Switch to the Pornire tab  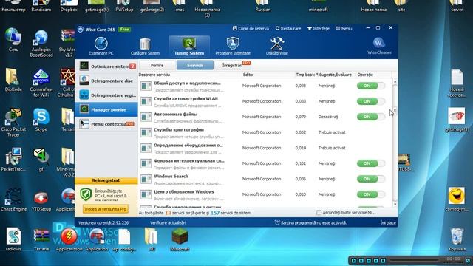(x=157, y=65)
